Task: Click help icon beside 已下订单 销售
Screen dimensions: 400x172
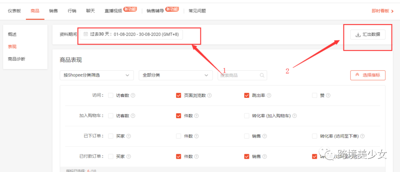Action: [265, 136]
